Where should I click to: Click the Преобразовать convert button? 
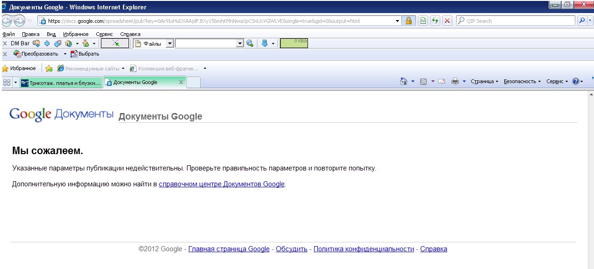(x=36, y=54)
